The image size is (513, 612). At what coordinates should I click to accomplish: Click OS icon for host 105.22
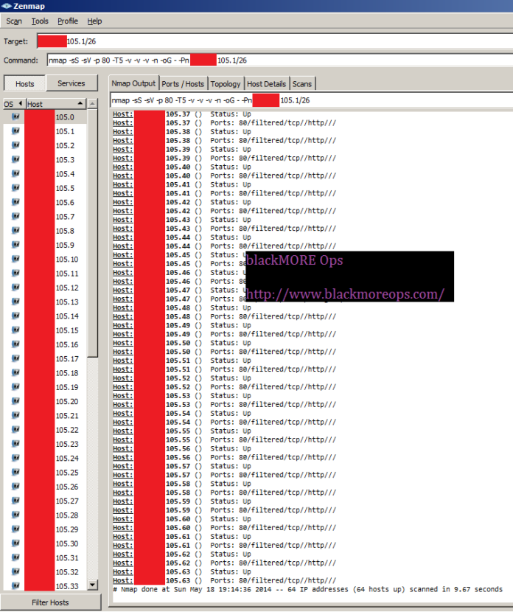click(x=15, y=429)
